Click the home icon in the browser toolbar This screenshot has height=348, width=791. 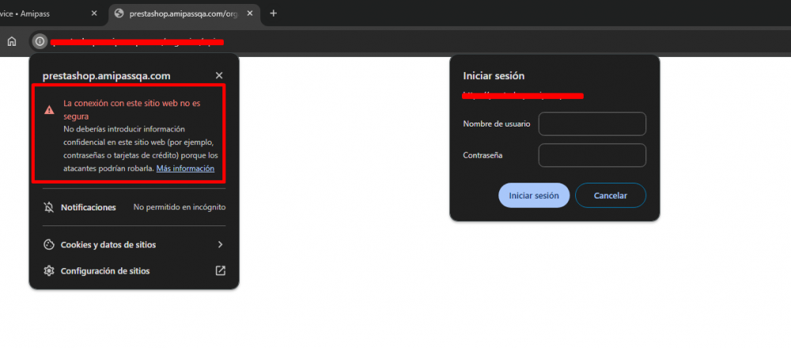12,41
